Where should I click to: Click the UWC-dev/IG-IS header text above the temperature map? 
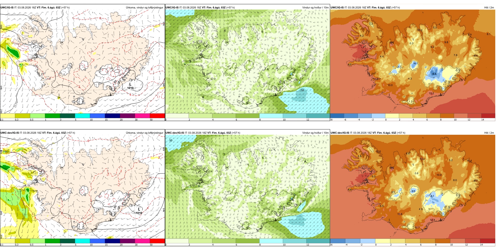pyautogui.click(x=368, y=133)
